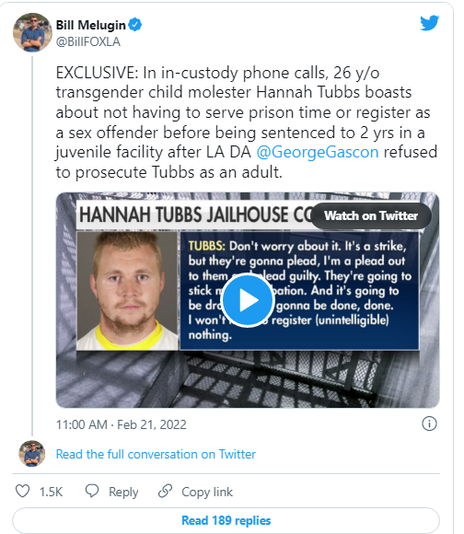Click the mugshot image in video thumbnail

(127, 291)
